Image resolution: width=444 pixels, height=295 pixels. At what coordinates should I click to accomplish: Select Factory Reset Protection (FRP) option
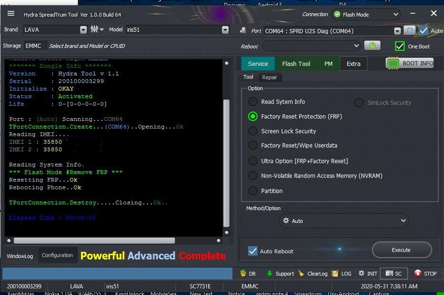252,116
